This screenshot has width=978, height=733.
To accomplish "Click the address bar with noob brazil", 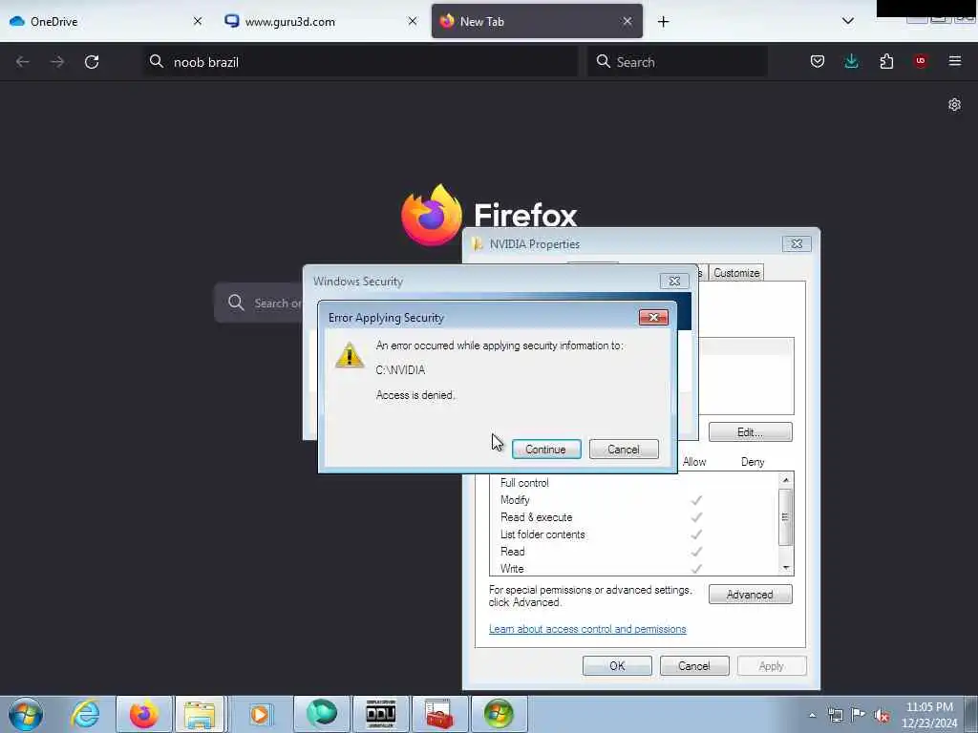I will (360, 62).
